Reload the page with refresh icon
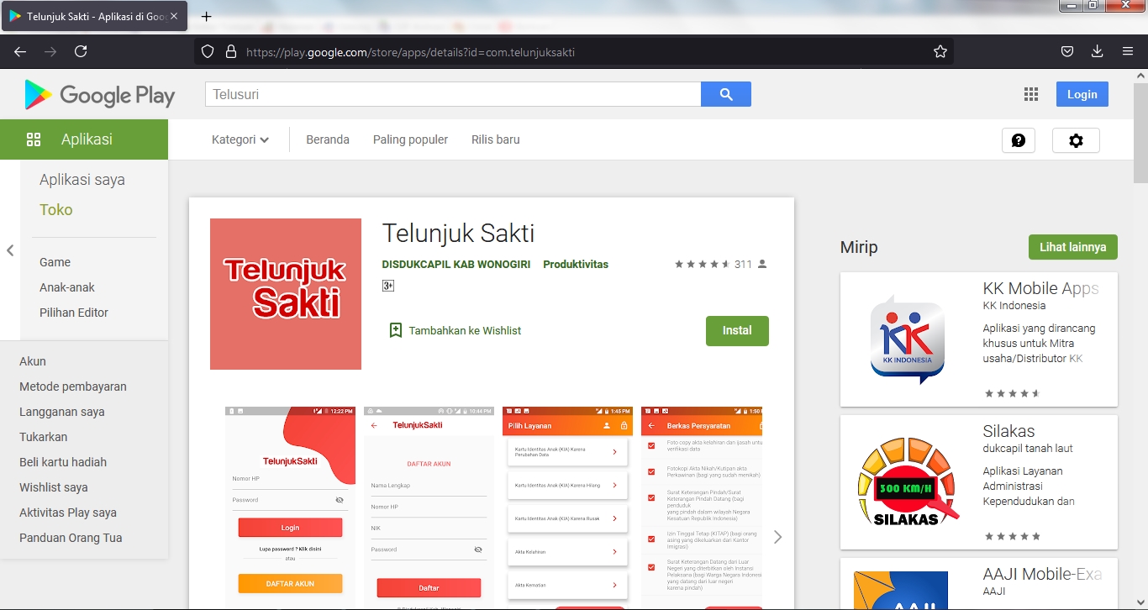This screenshot has height=610, width=1148. point(81,52)
